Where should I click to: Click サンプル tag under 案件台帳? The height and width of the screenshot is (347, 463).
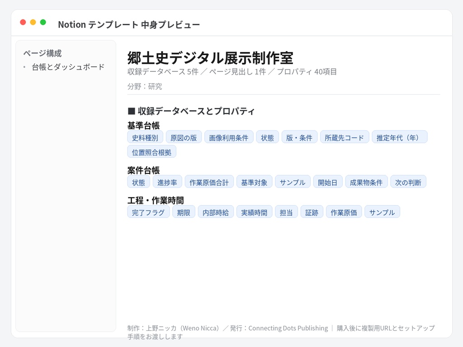(x=293, y=182)
